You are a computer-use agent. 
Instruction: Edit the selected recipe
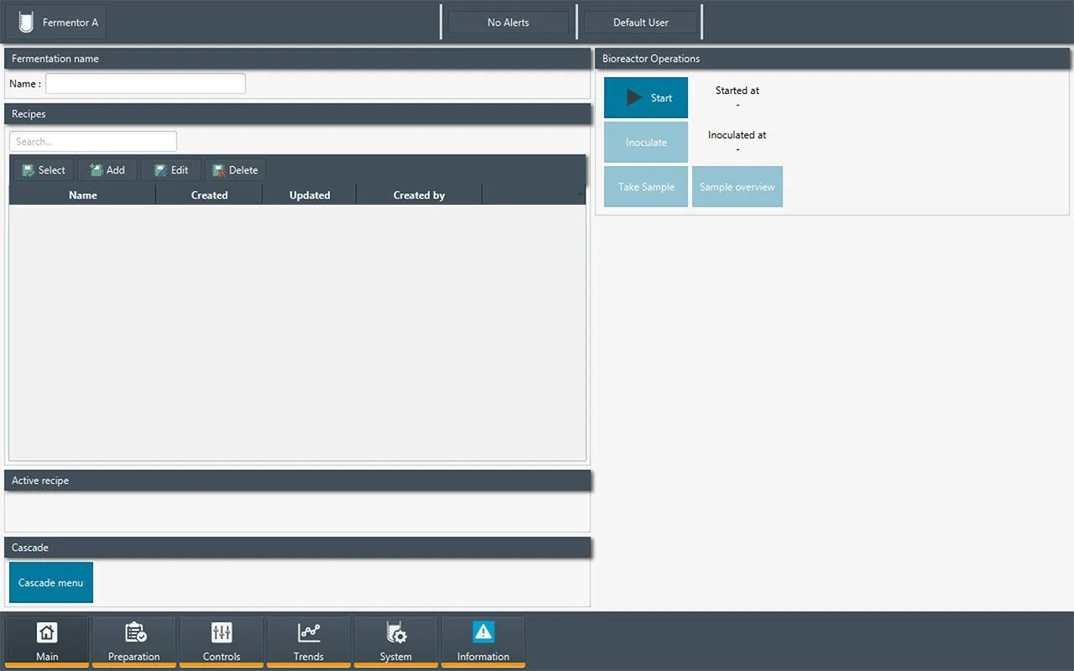(x=171, y=170)
